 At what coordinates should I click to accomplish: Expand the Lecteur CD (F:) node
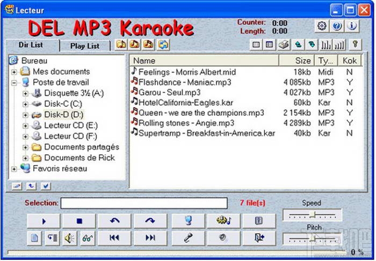[x=25, y=137]
